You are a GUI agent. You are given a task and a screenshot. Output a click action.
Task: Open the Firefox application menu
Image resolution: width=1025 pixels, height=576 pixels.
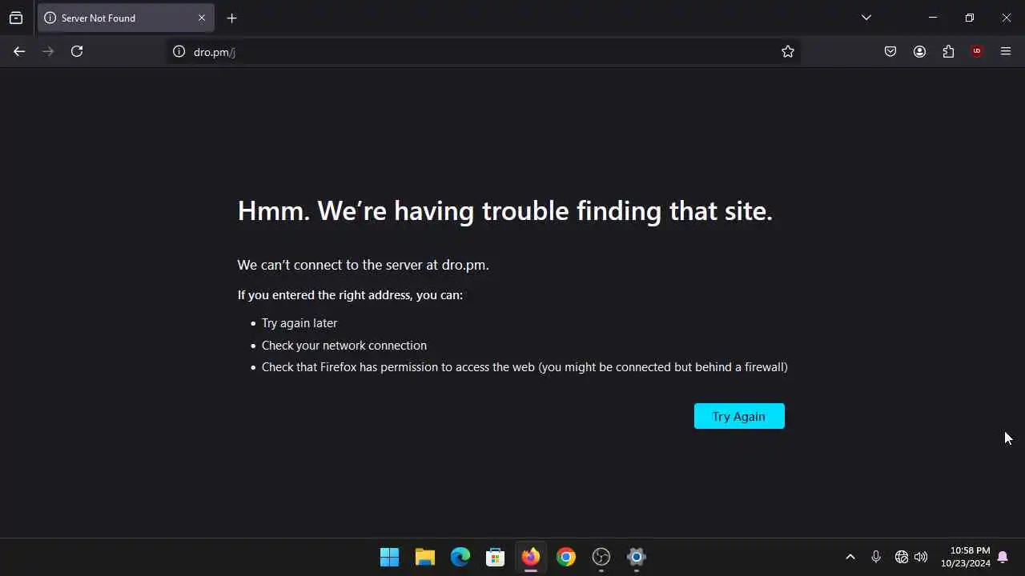click(x=1006, y=51)
